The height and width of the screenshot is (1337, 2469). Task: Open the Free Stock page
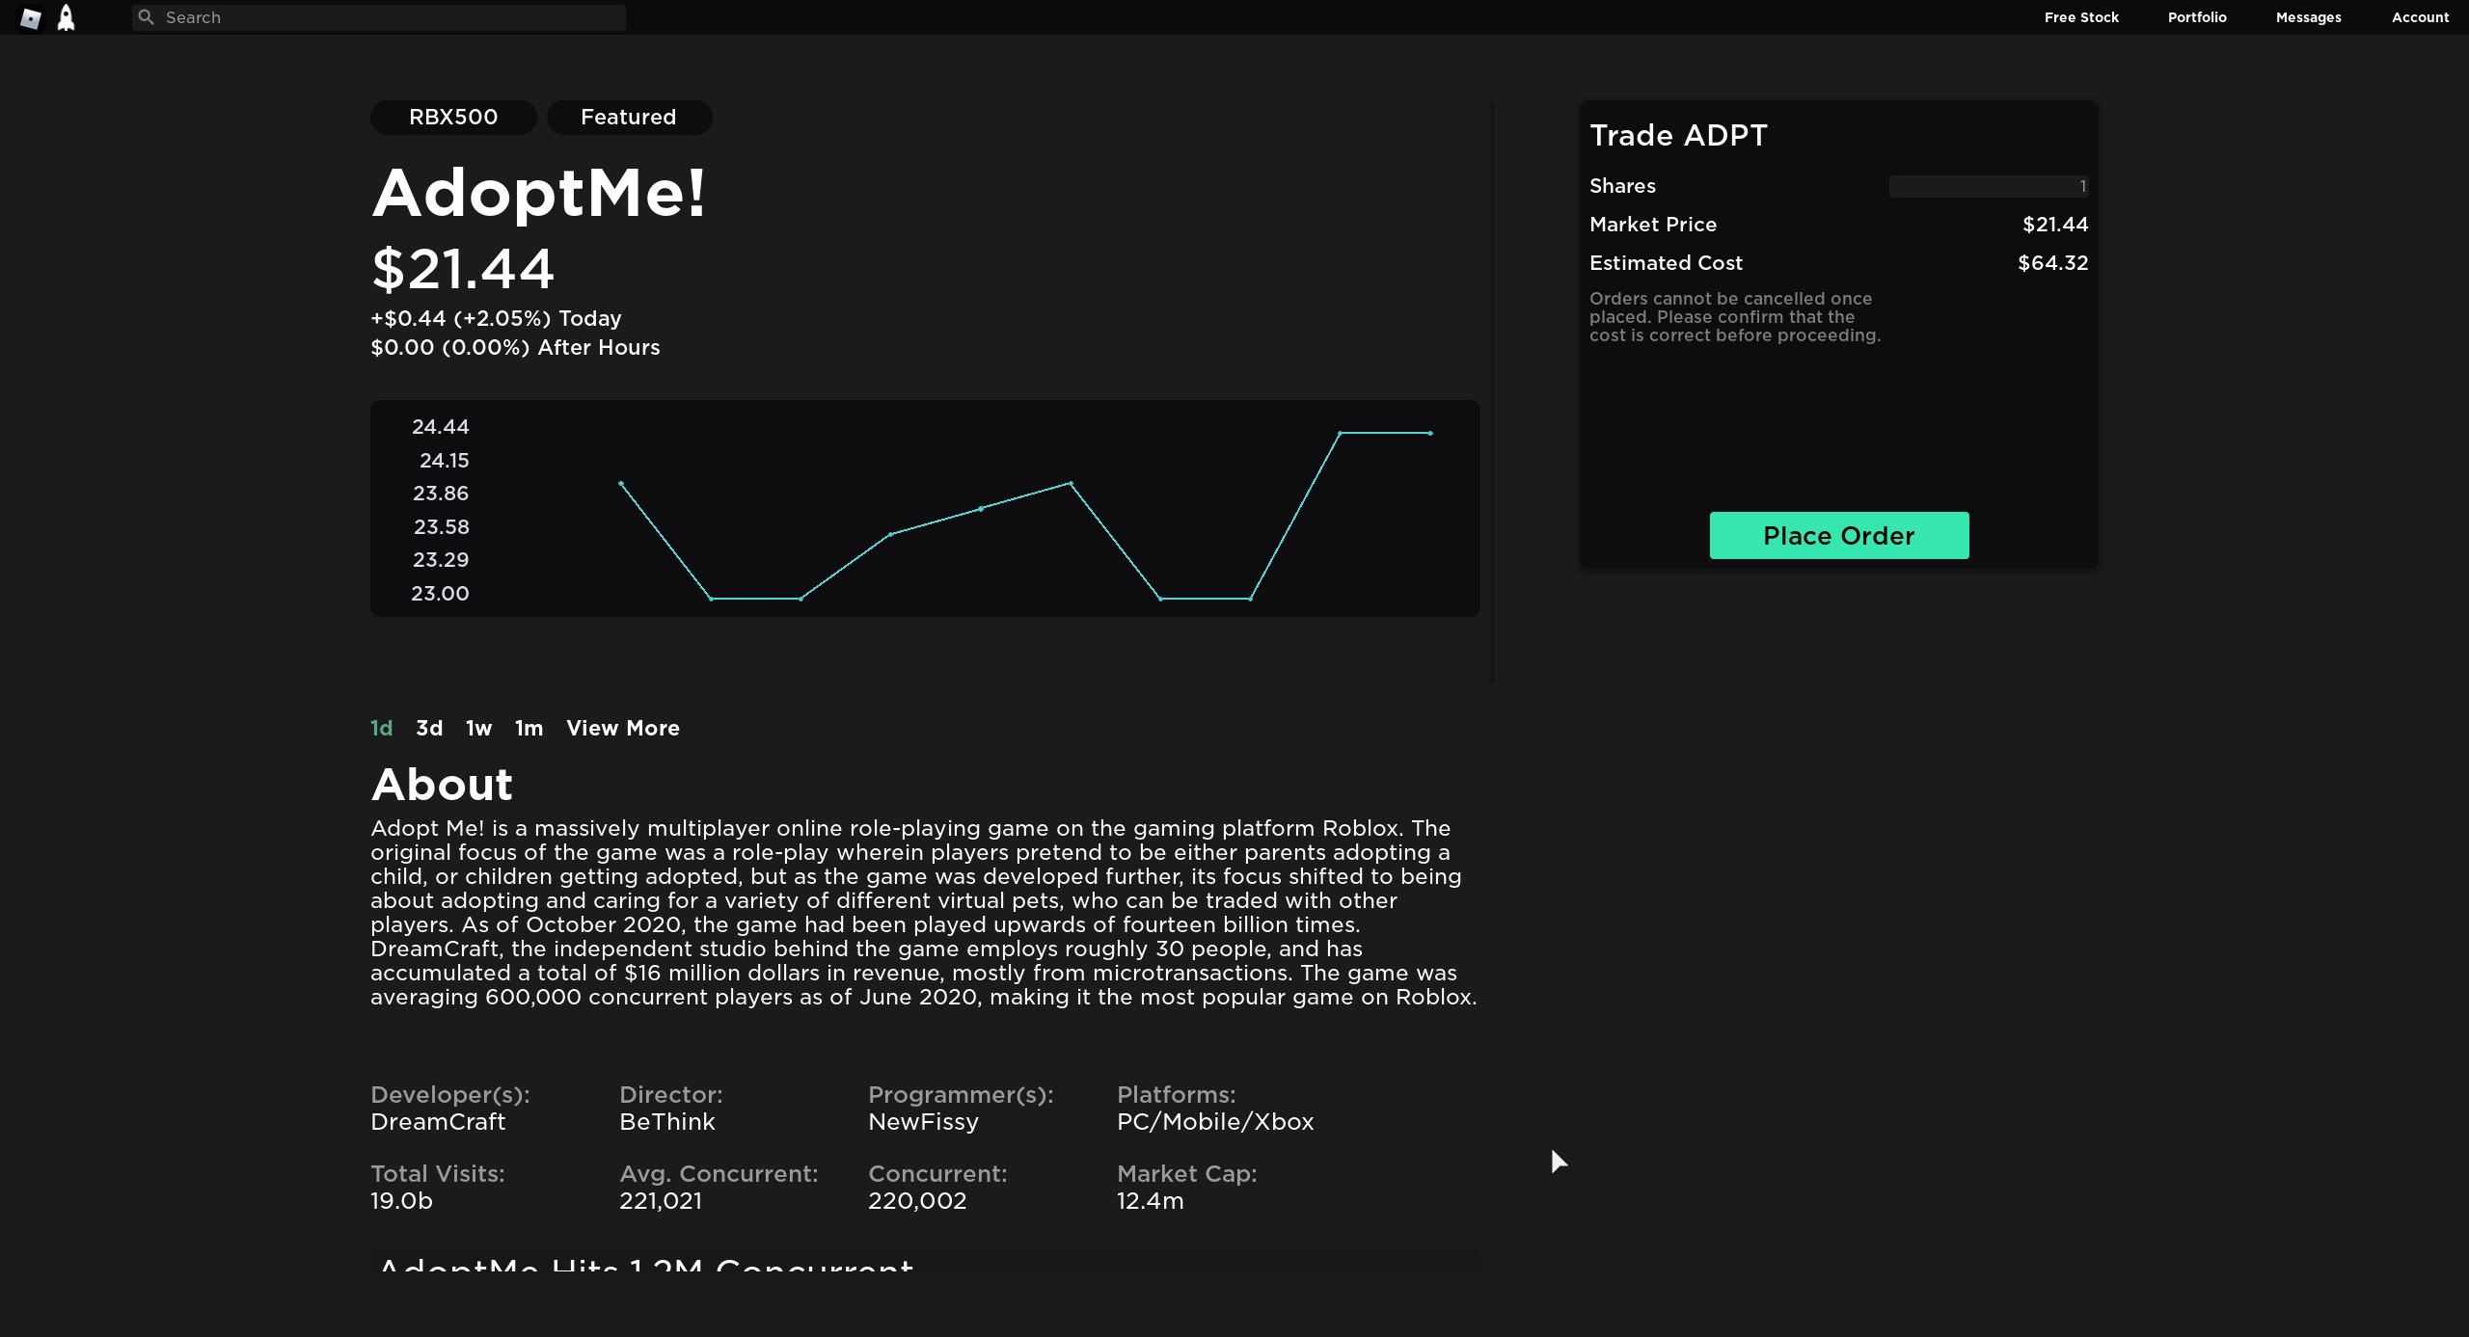pyautogui.click(x=2081, y=17)
